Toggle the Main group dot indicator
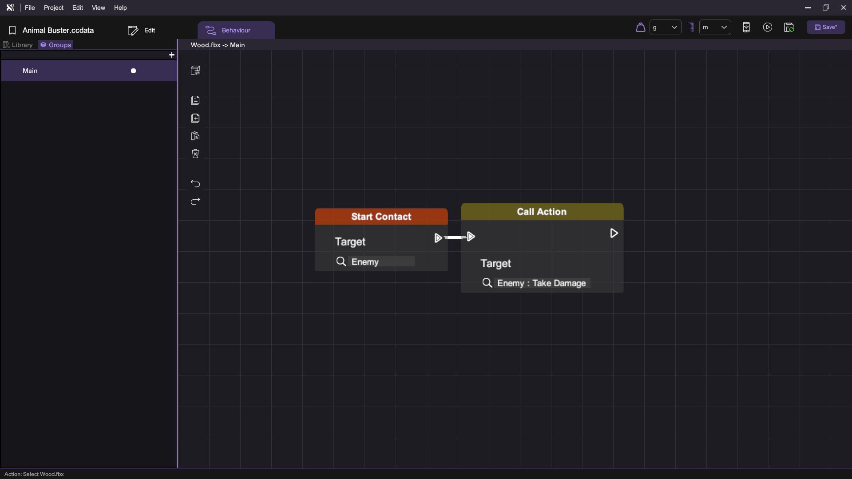Image resolution: width=852 pixels, height=479 pixels. [133, 71]
